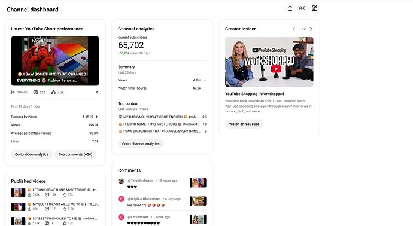Open video thumbnail beside @LetshaSwer comment
Image resolution: width=413 pixels, height=226 pixels.
point(198,219)
